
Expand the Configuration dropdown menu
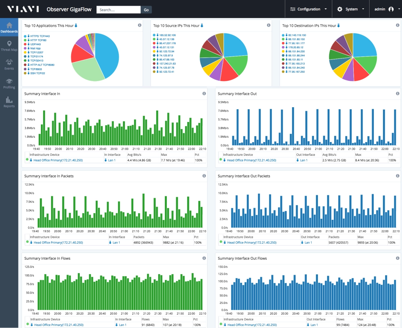click(309, 9)
